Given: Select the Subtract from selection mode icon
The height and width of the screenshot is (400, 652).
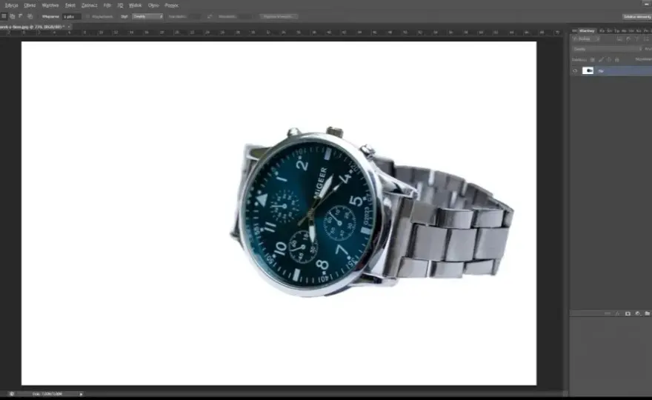Looking at the screenshot, I should click(21, 16).
